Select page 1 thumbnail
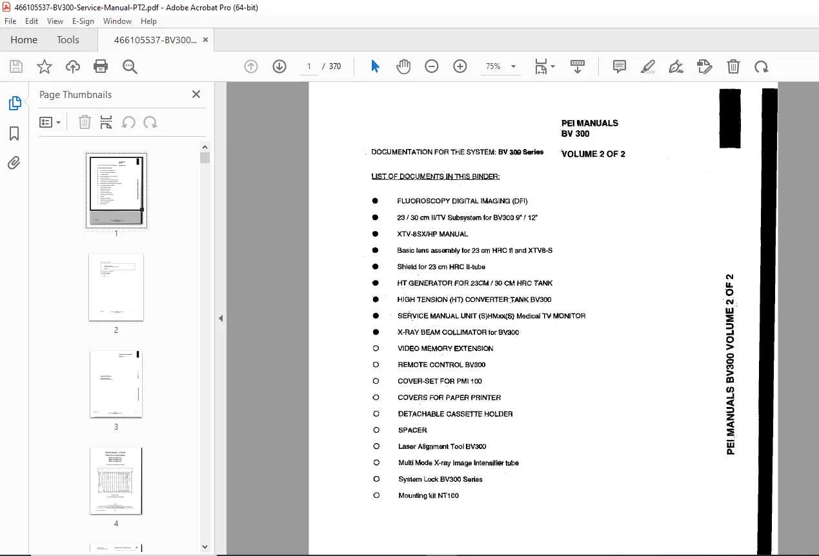This screenshot has width=819, height=556. coord(116,190)
